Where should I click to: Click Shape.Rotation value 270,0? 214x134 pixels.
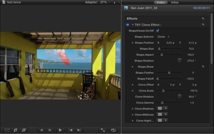point(190,61)
